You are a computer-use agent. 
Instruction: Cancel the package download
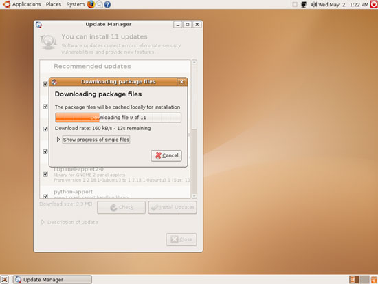pos(166,155)
